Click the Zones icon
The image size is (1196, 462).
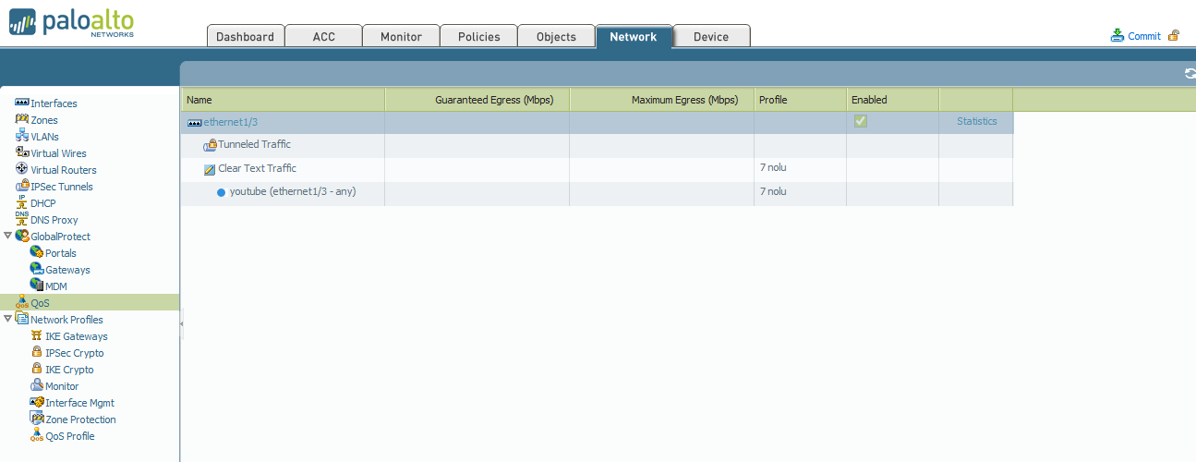22,120
